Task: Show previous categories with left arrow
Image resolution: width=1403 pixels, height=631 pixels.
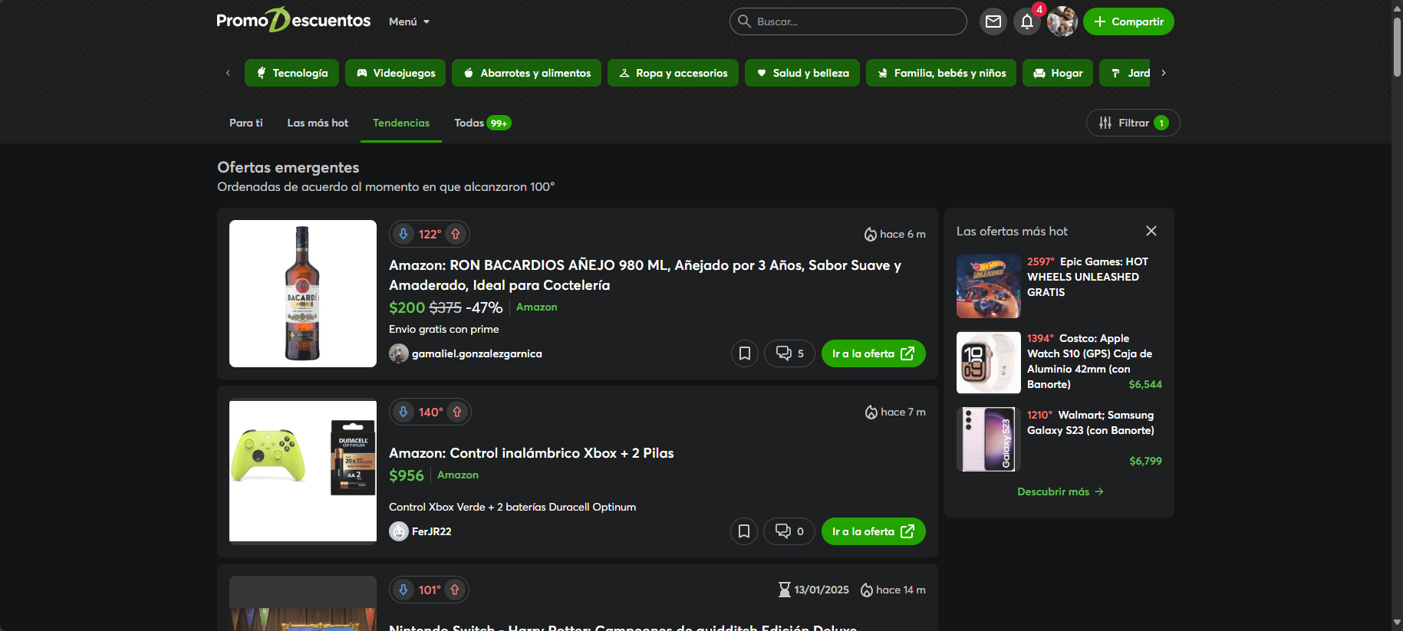Action: pos(228,73)
